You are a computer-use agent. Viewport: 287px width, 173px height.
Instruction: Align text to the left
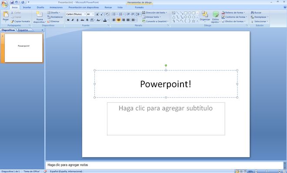tap(114, 20)
